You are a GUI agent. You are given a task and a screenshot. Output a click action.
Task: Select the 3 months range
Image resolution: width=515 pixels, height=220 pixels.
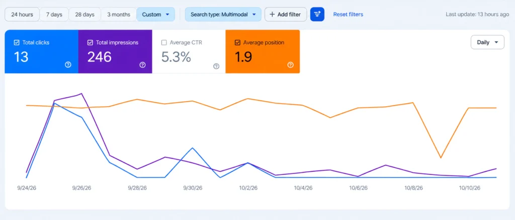(x=119, y=15)
